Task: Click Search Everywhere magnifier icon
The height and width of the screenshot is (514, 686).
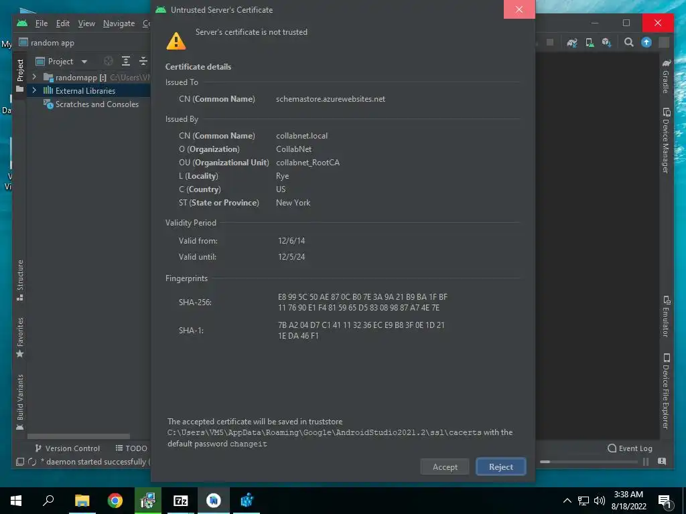Action: (x=628, y=42)
